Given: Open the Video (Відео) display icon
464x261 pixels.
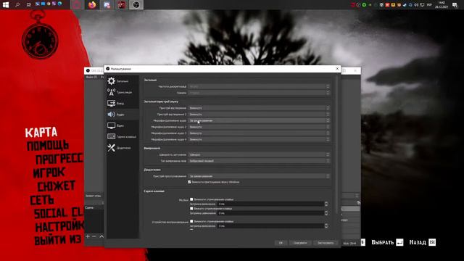Looking at the screenshot, I should (x=111, y=125).
